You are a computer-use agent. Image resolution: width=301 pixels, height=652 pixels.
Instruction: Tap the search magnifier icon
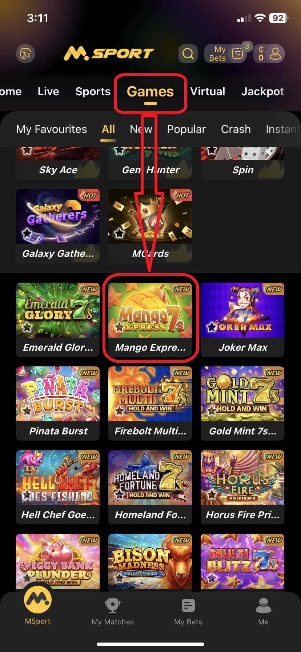188,54
